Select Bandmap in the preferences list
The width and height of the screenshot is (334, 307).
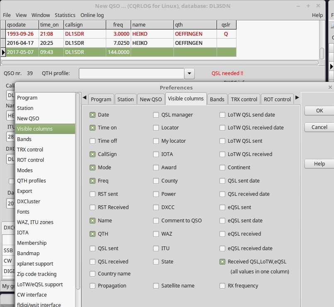click(45, 253)
